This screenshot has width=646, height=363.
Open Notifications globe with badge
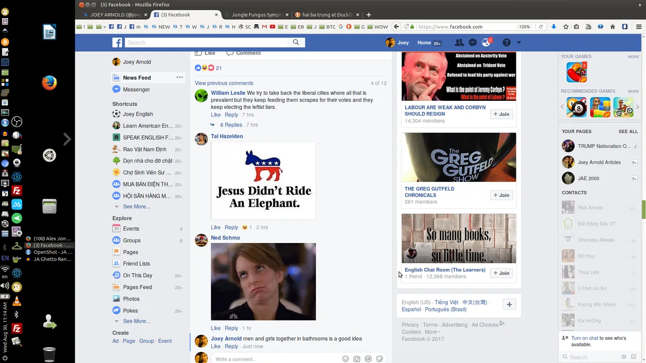(x=487, y=43)
